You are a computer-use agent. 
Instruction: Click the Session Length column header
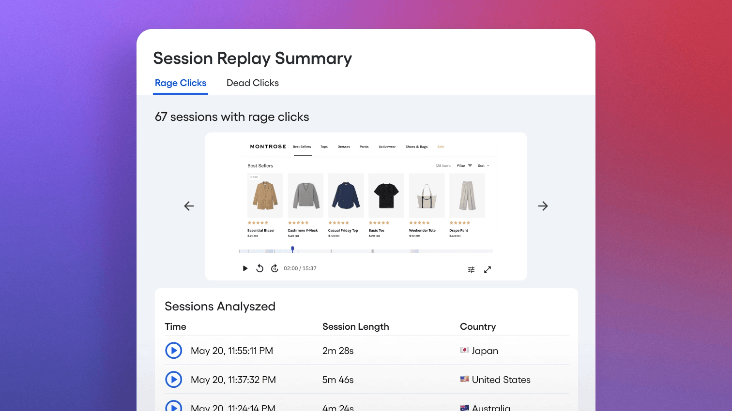point(355,327)
